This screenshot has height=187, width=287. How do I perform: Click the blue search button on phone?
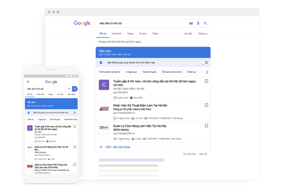click(x=74, y=89)
